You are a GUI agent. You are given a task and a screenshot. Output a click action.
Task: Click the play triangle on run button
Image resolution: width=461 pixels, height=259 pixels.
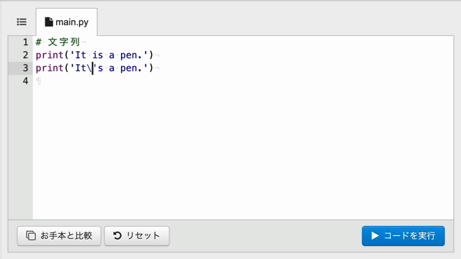[x=375, y=235]
